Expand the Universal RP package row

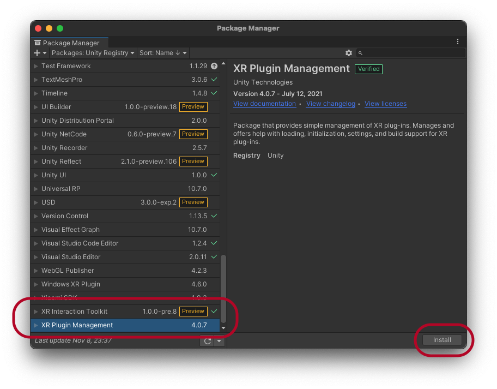coord(36,189)
